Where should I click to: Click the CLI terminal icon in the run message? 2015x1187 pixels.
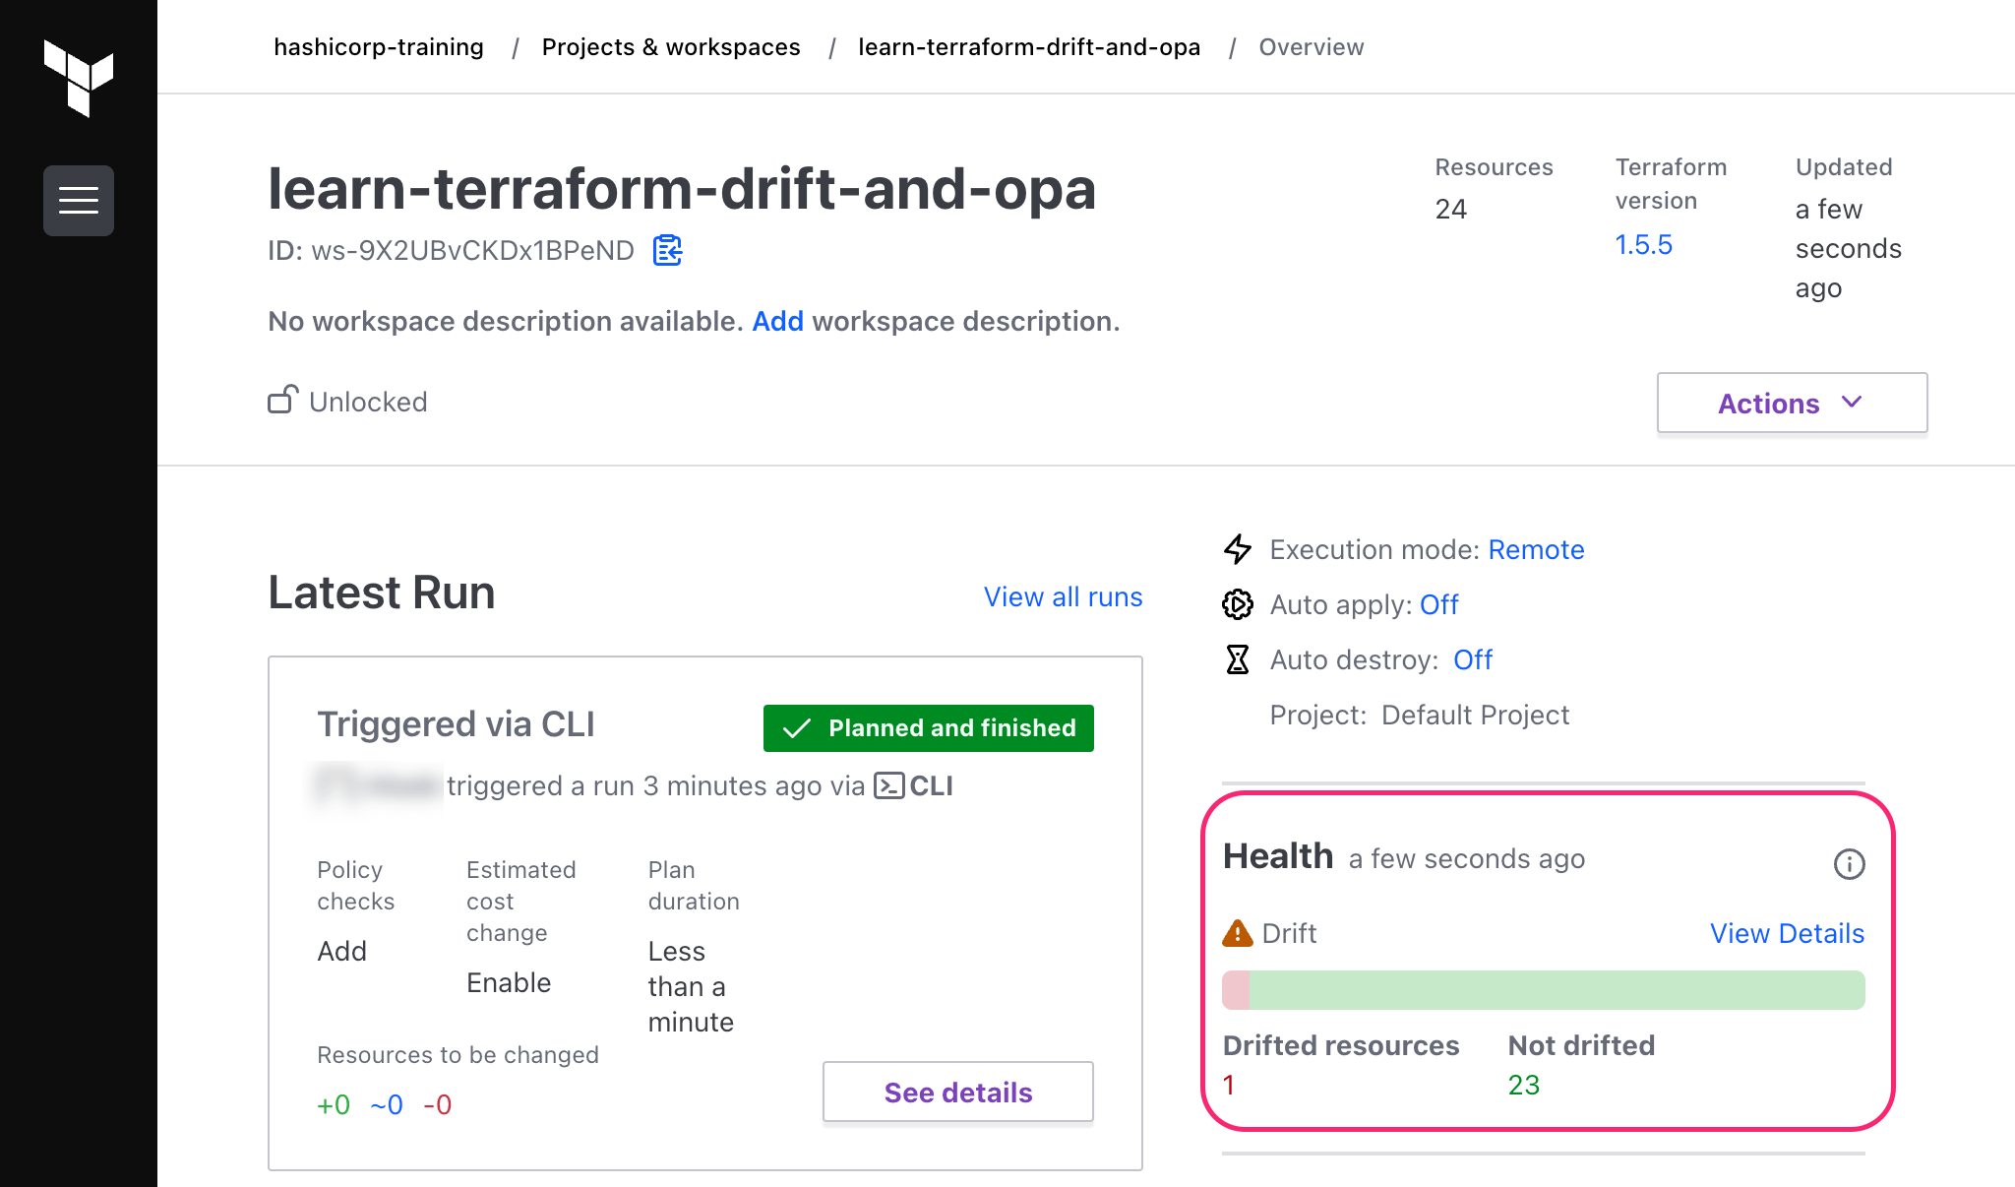889,785
